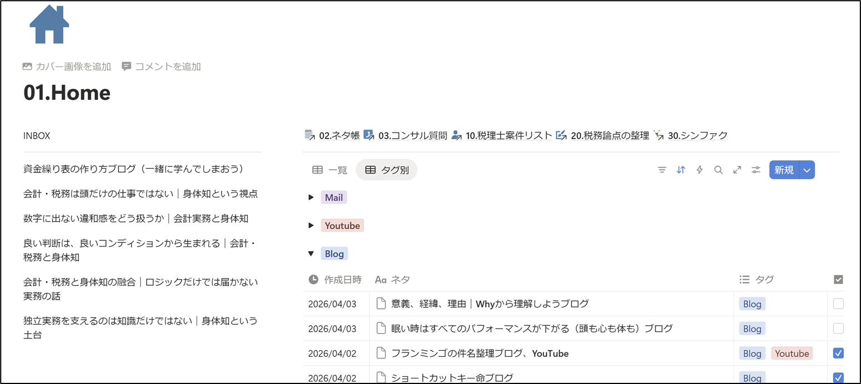This screenshot has width=861, height=384.
Task: Uncheck the フラミンゴの件名整理 row checkbox
Action: 838,353
